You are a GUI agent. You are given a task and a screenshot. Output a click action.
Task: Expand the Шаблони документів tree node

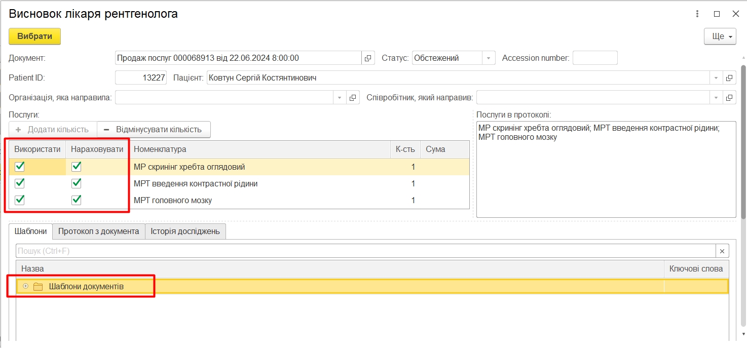click(26, 286)
